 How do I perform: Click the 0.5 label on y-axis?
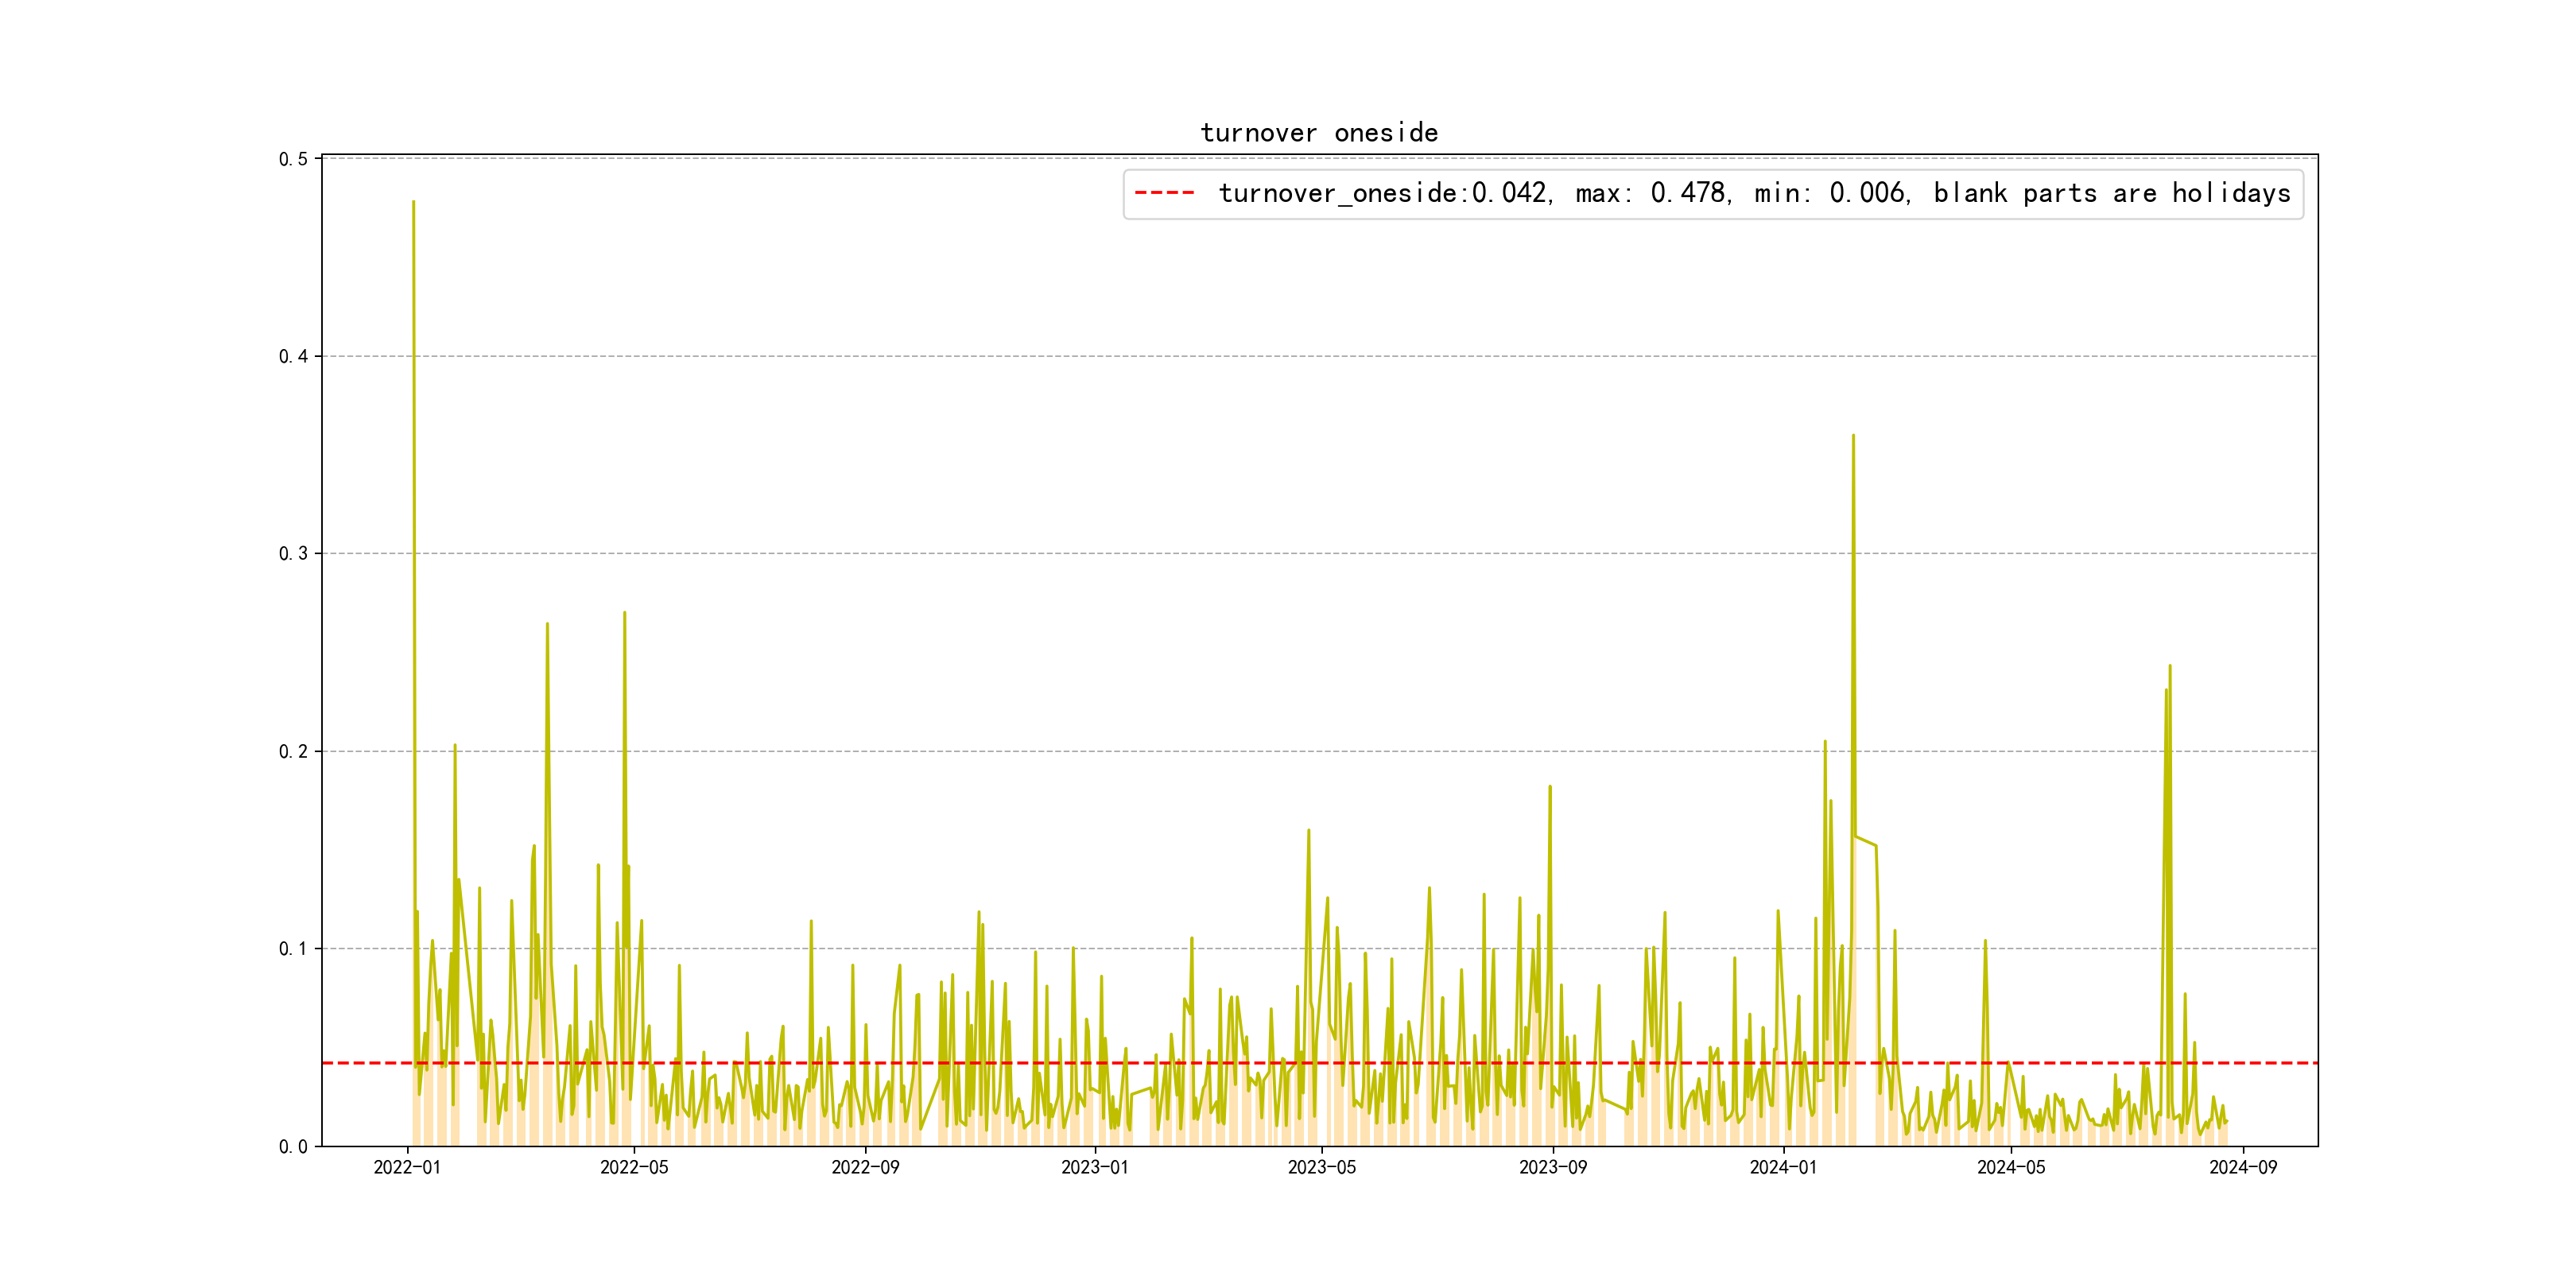[x=293, y=159]
